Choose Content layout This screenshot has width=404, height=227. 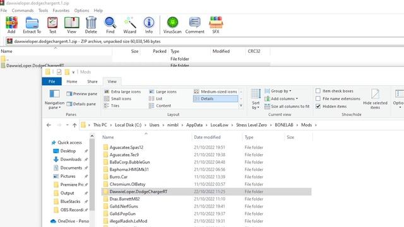[x=160, y=105]
